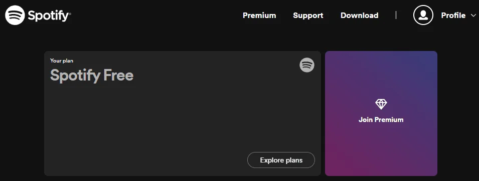Click the word Free in plan heading

point(118,75)
